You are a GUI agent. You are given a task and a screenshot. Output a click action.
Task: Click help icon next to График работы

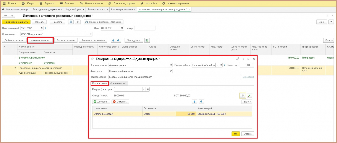point(224,65)
